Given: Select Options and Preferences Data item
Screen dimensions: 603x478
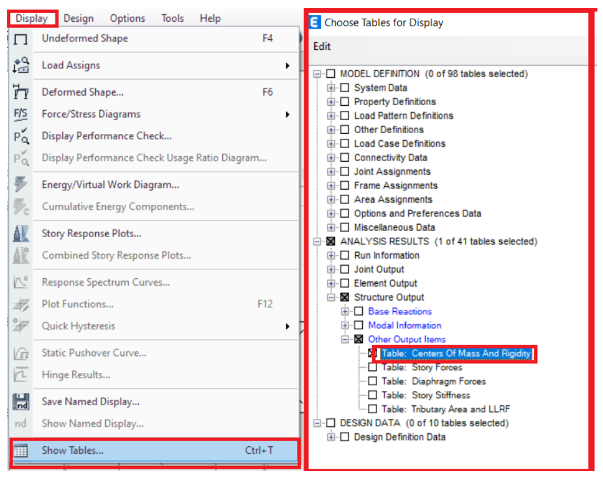Looking at the screenshot, I should [418, 213].
